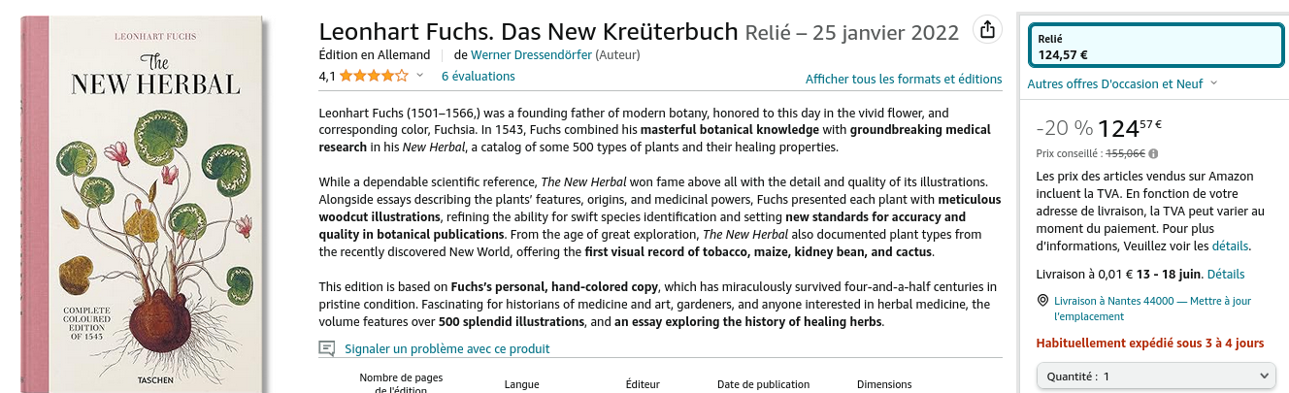Click the share icon beside the title
Screen dimensions: 1289x393
click(987, 30)
